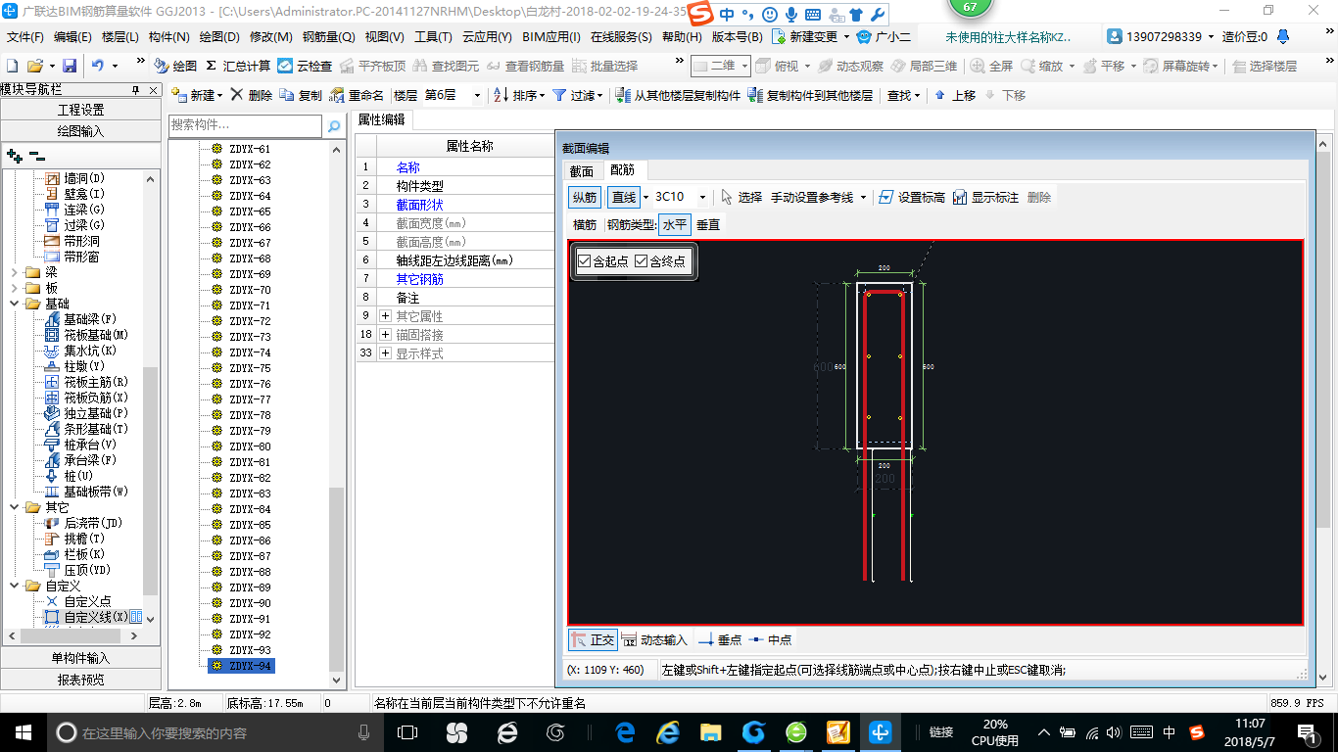Uncheck the 含起点 checkbox
The width and height of the screenshot is (1338, 752).
click(x=585, y=260)
